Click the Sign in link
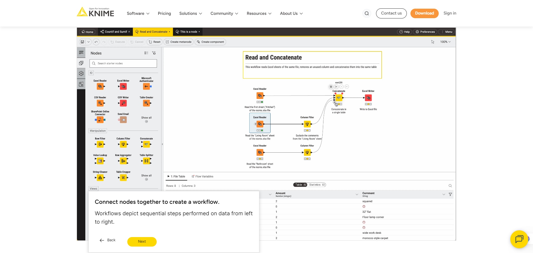The width and height of the screenshot is (533, 253). pyautogui.click(x=450, y=13)
